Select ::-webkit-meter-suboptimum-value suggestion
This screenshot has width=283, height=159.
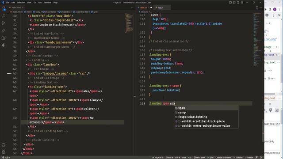click(x=207, y=125)
